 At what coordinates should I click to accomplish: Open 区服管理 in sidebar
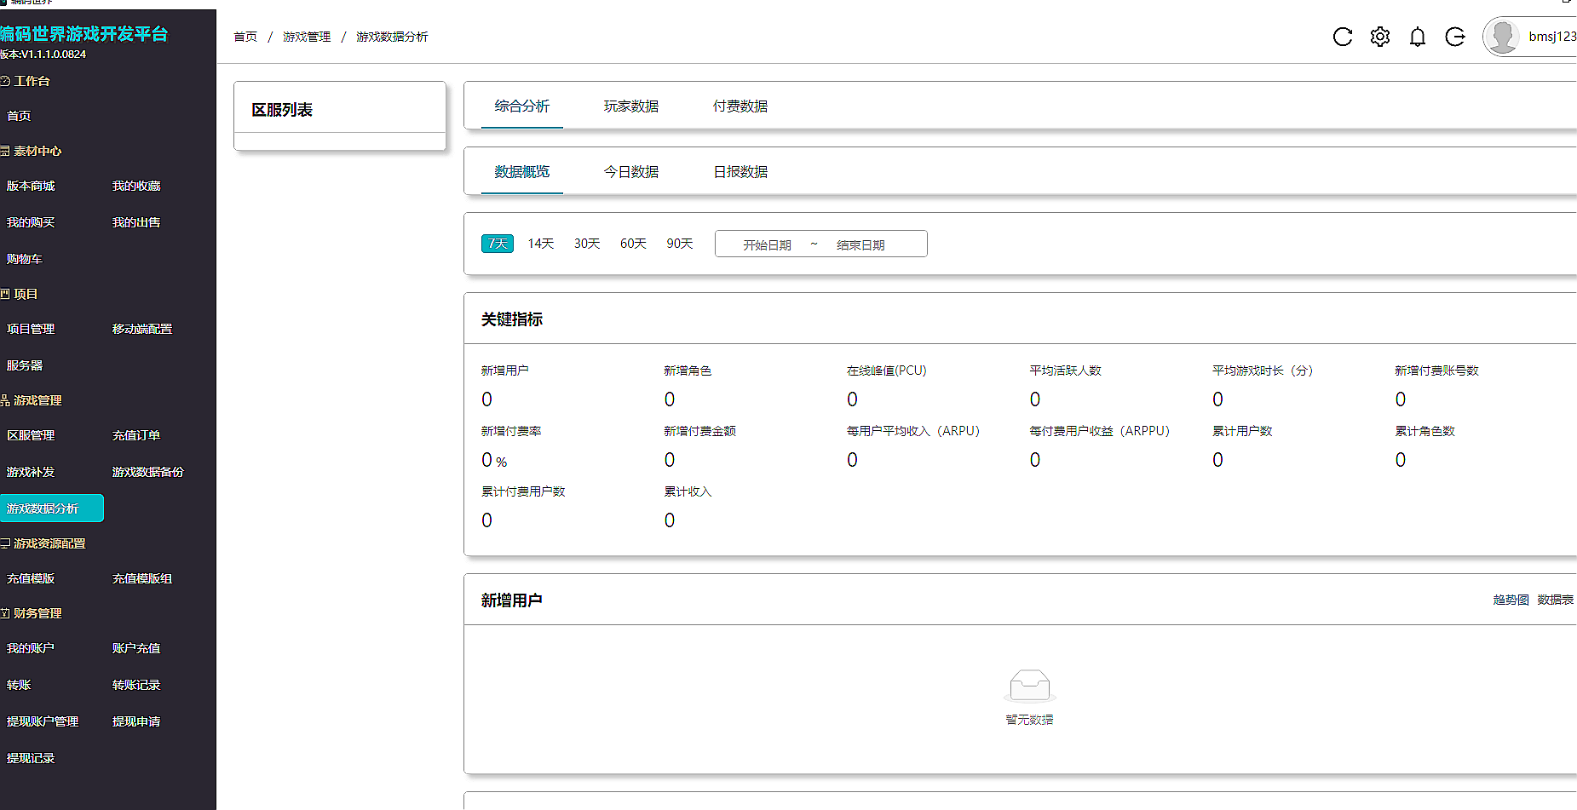tap(31, 435)
